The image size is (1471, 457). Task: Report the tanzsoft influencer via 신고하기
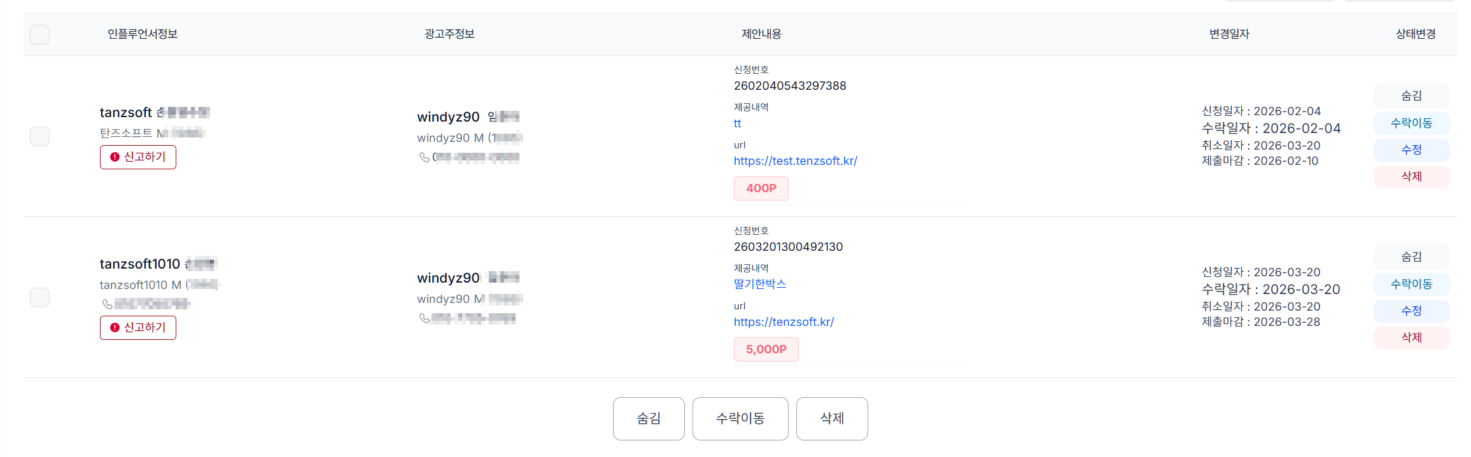pos(138,157)
